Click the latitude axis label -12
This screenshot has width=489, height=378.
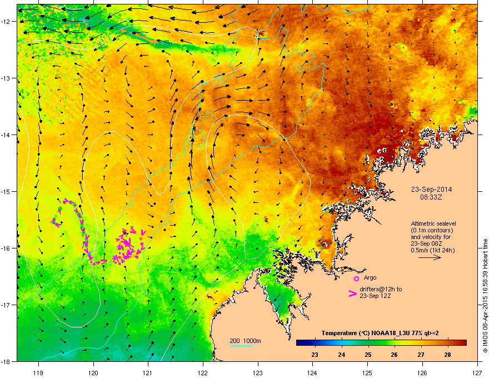tap(7, 22)
